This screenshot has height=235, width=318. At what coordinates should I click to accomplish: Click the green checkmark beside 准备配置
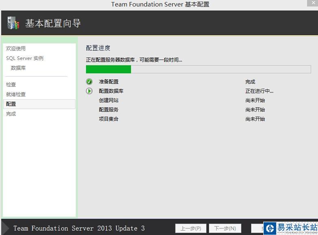pos(89,82)
